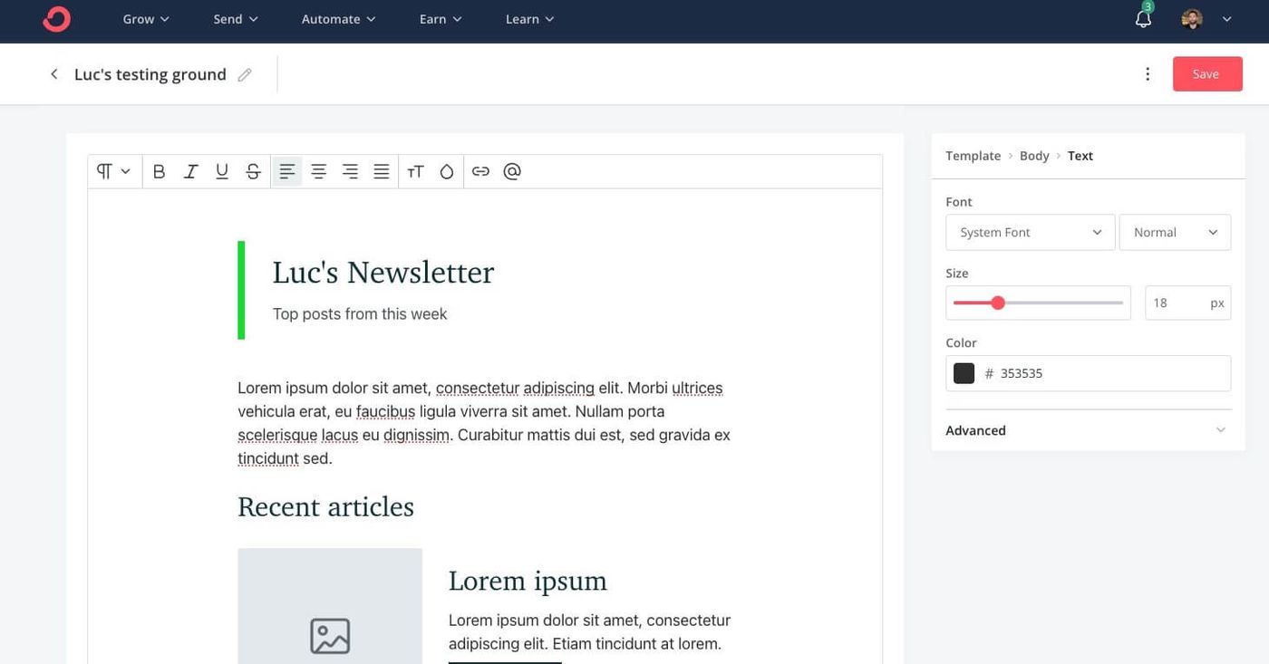Click the word 'consectetur' in first paragraph
The width and height of the screenshot is (1269, 664).
[478, 388]
